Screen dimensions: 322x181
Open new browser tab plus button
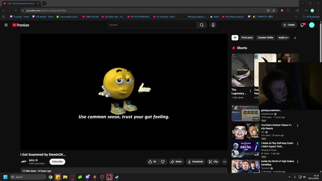click(x=44, y=3)
